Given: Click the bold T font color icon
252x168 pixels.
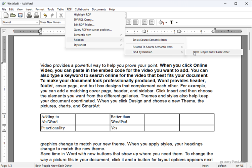Looking at the screenshot, I should [x=172, y=22].
